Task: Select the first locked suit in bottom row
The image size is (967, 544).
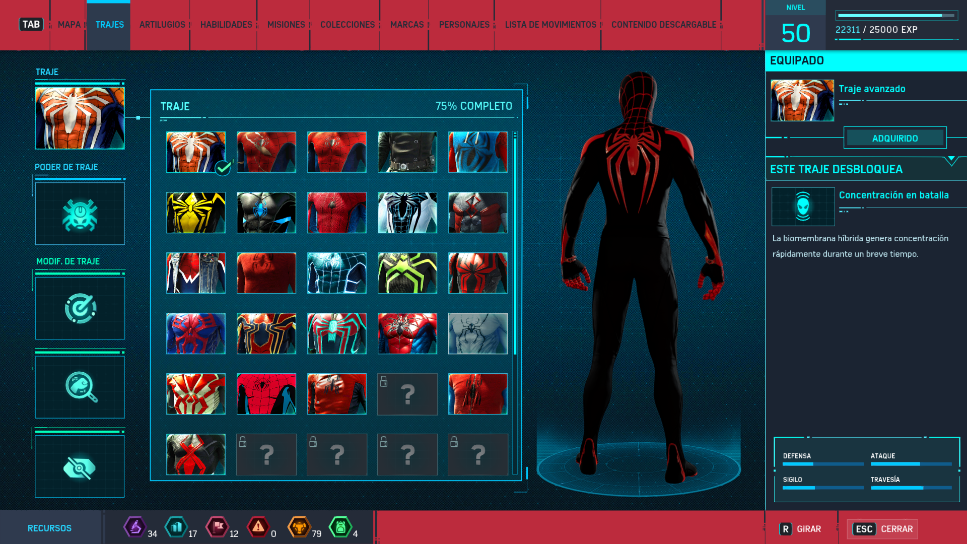Action: point(266,454)
